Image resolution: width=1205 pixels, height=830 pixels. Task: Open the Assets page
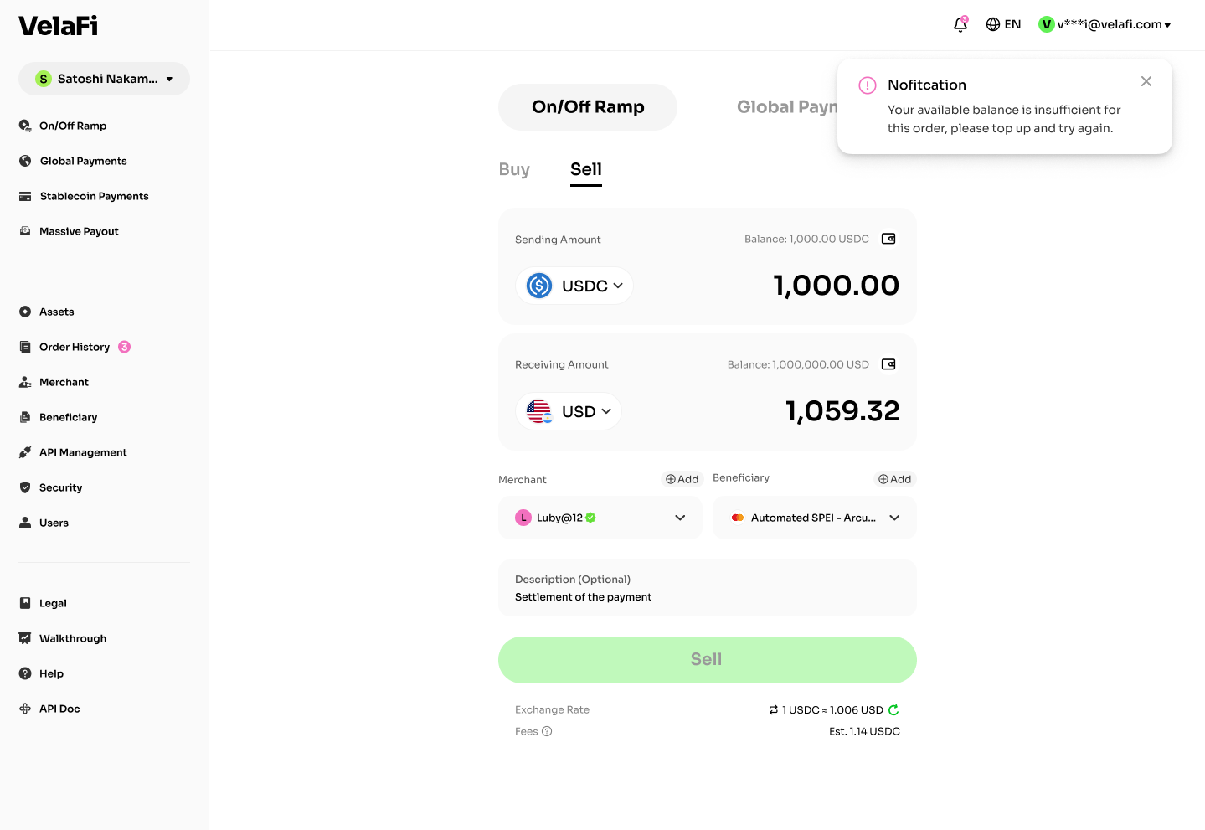pyautogui.click(x=56, y=312)
